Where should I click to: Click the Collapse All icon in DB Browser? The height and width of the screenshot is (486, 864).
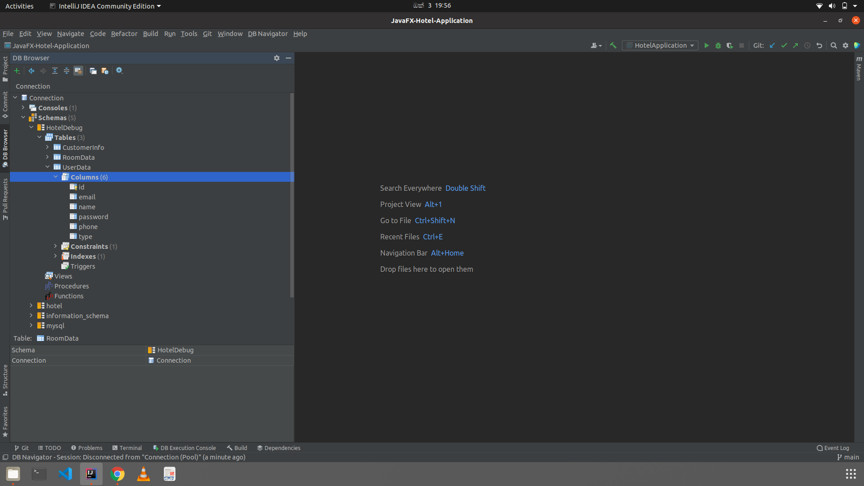click(x=67, y=71)
